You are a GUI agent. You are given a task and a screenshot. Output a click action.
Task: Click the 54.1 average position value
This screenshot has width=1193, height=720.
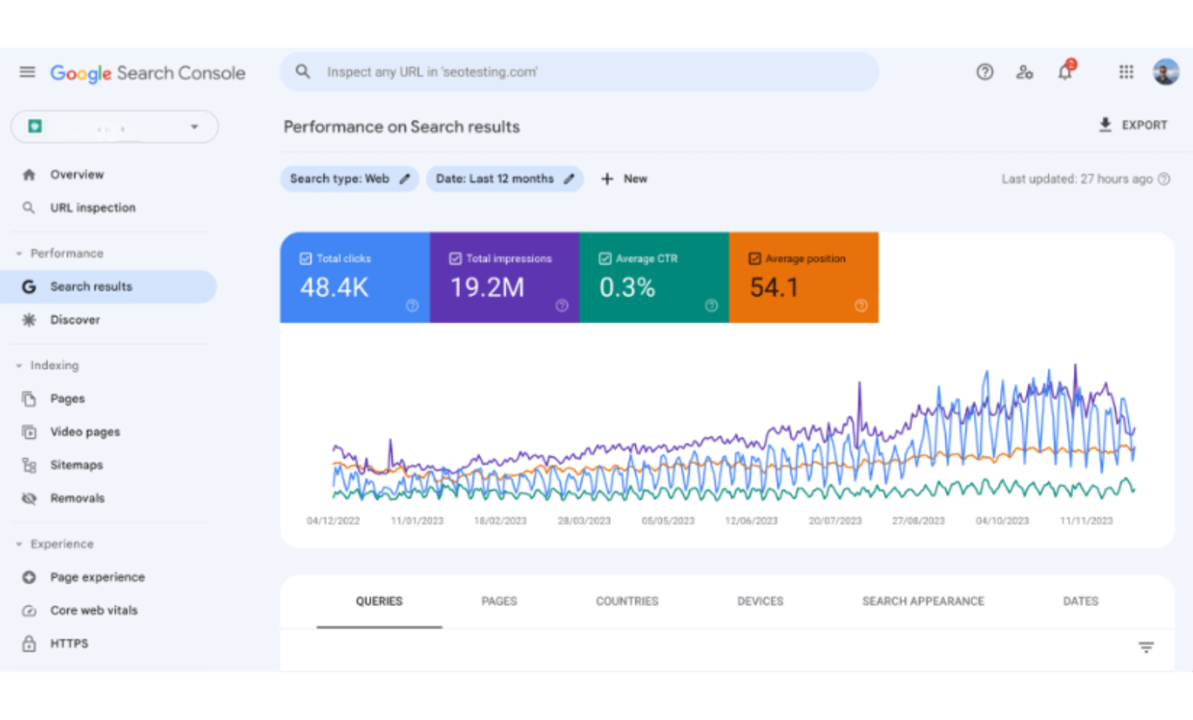tap(774, 288)
